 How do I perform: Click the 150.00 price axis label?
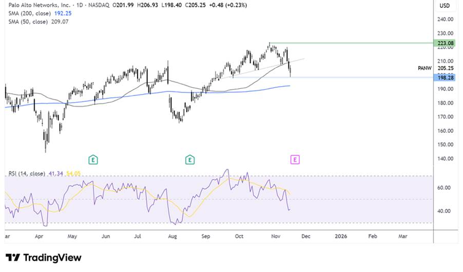(x=445, y=144)
